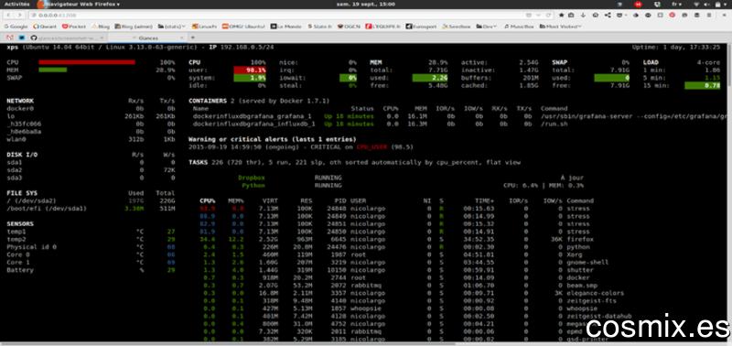Open the fr keyboard layout dropdown

coord(676,4)
